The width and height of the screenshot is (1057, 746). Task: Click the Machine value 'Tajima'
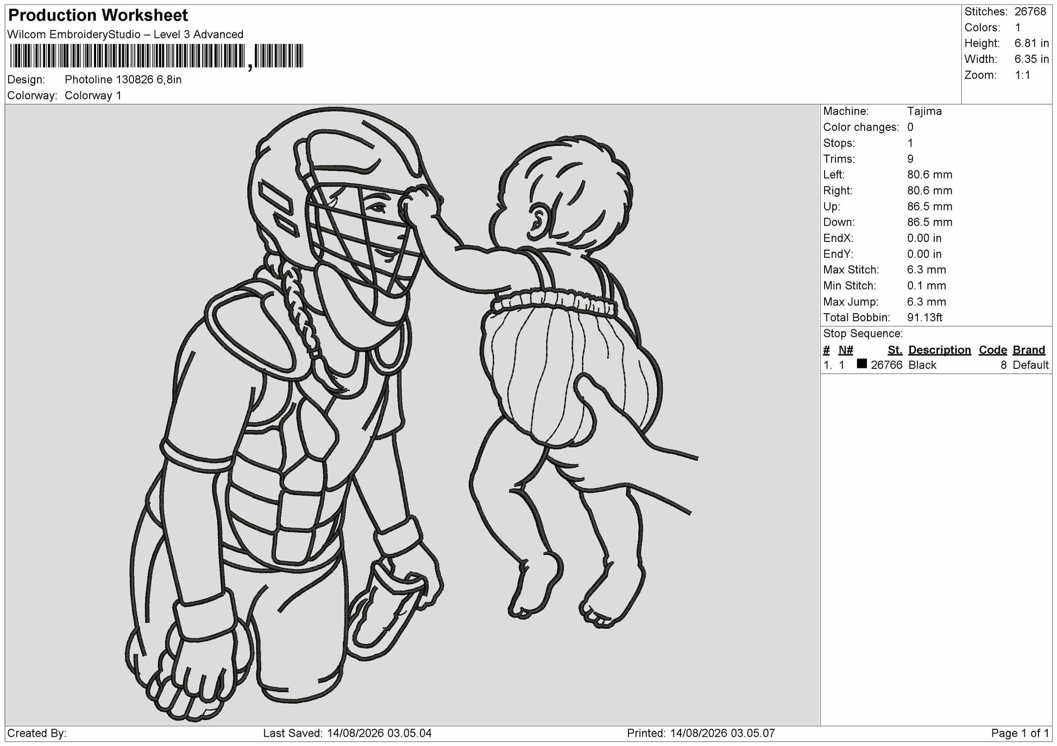[x=924, y=111]
